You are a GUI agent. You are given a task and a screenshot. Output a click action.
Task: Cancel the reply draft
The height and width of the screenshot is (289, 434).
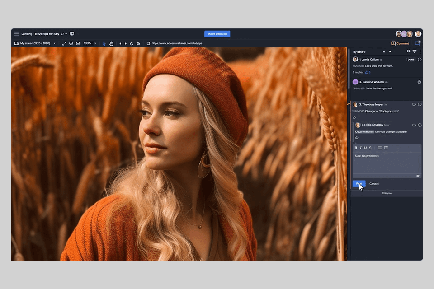click(374, 184)
